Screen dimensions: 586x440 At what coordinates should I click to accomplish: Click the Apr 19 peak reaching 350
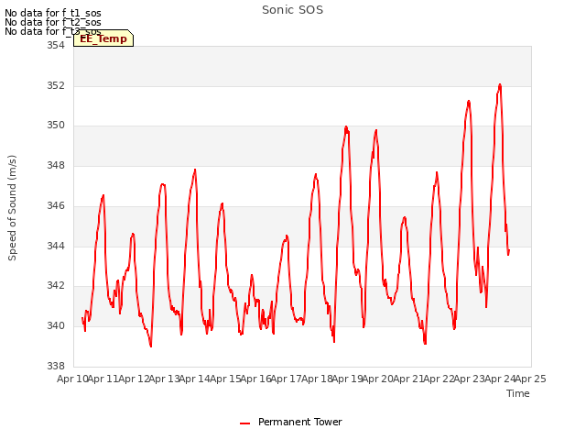click(346, 127)
